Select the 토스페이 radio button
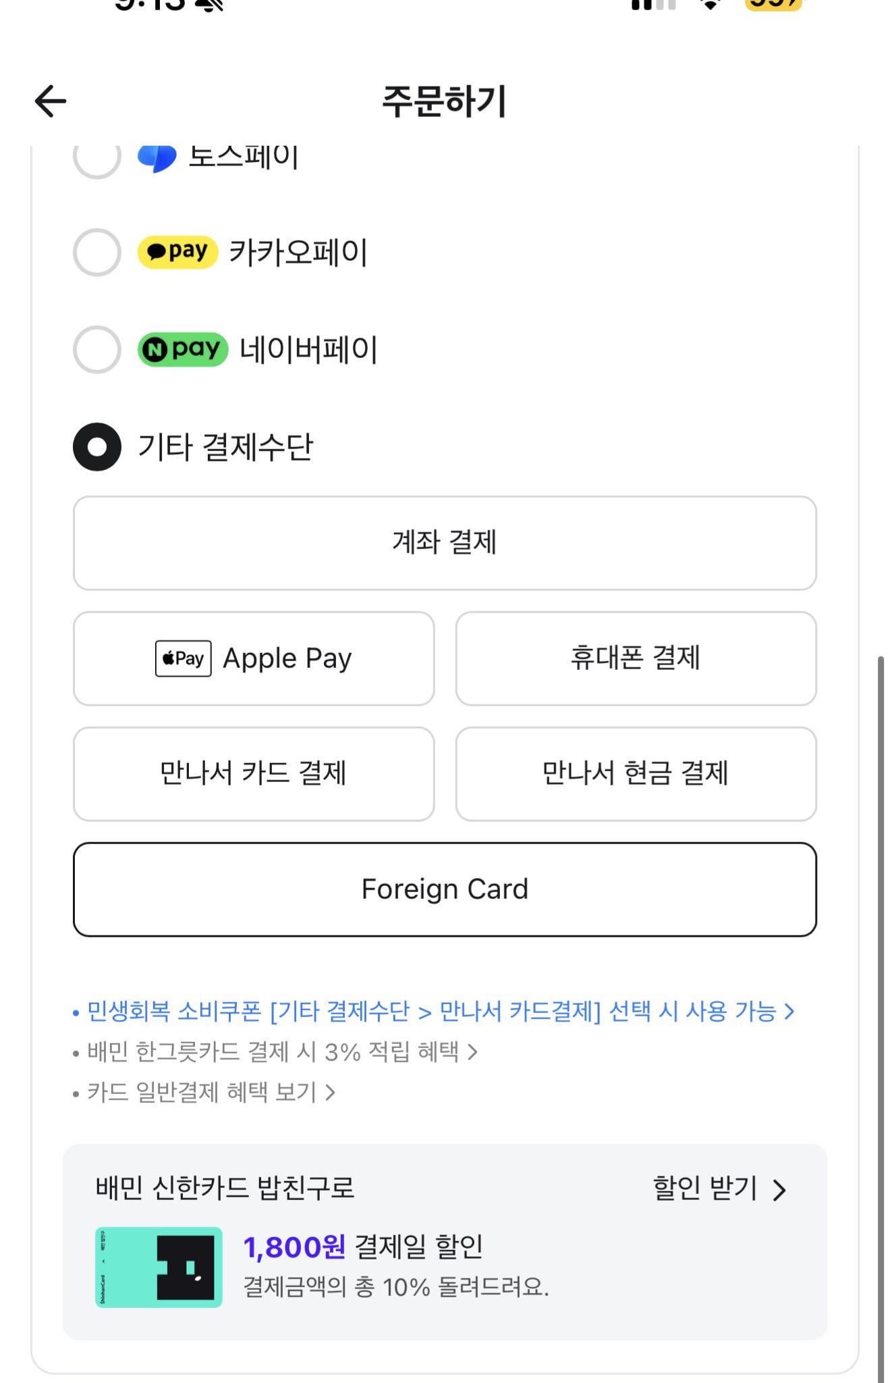 [x=97, y=158]
